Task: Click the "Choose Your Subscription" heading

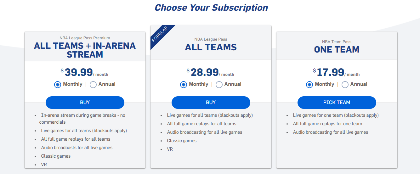Action: pyautogui.click(x=211, y=8)
